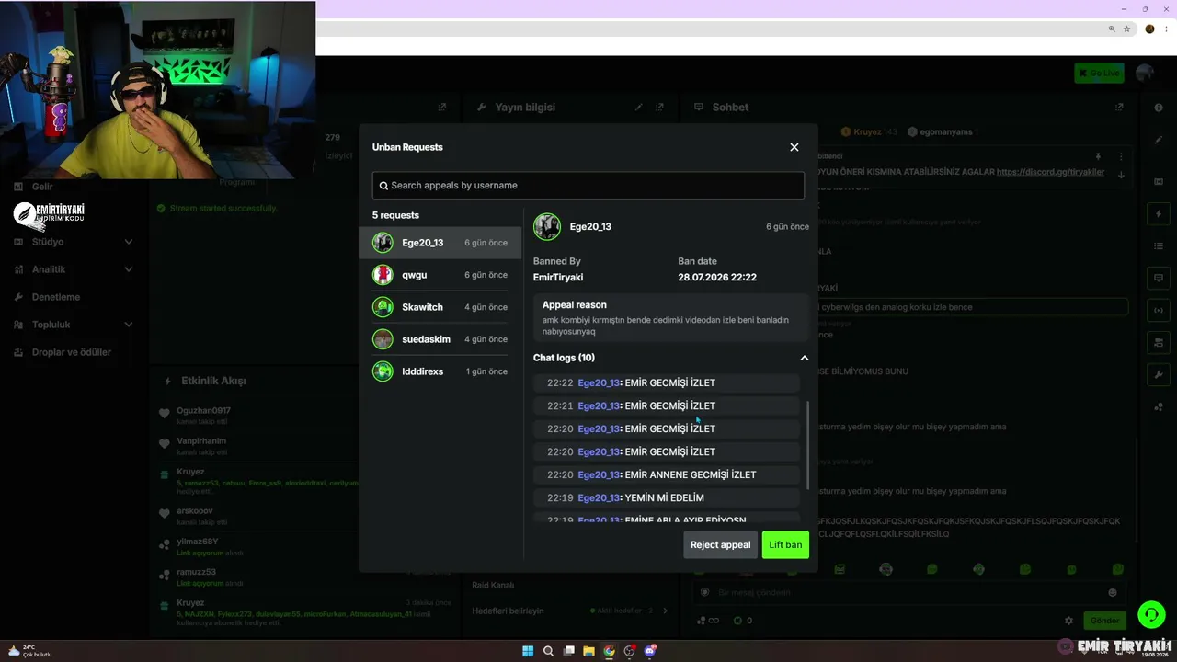This screenshot has width=1177, height=662.
Task: Click arskooov in Etkinlik Akışı
Action: [195, 511]
